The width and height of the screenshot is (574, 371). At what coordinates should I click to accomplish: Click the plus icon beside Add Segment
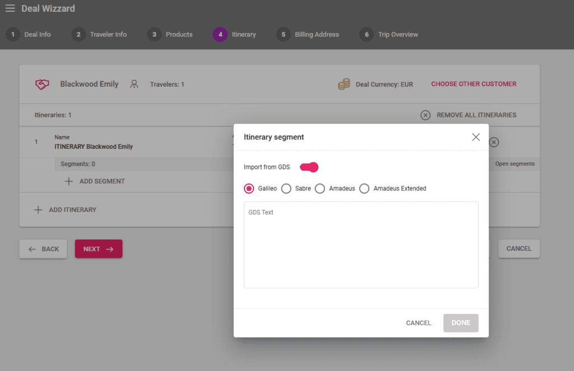[69, 181]
